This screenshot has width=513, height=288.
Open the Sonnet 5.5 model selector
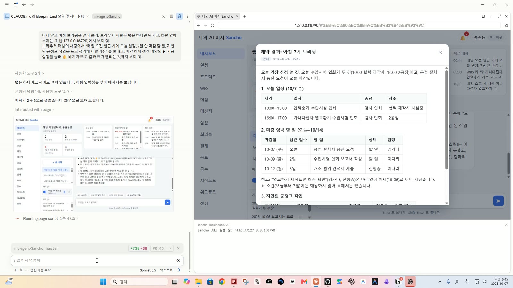[148, 270]
